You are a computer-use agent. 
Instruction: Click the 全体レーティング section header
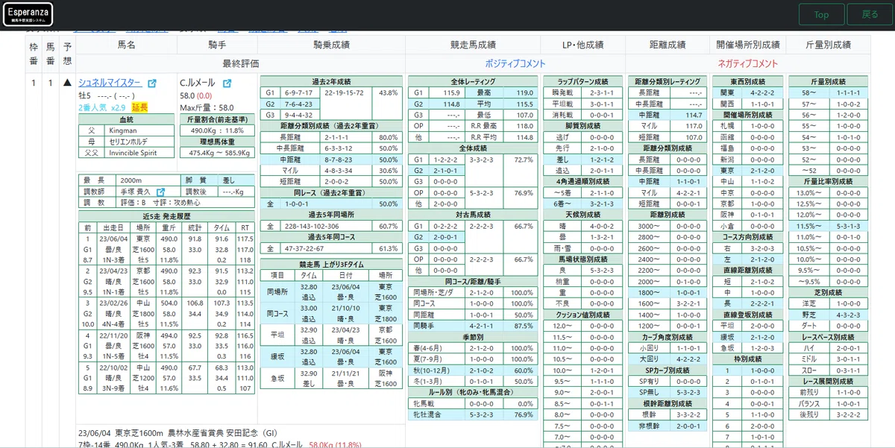point(474,81)
